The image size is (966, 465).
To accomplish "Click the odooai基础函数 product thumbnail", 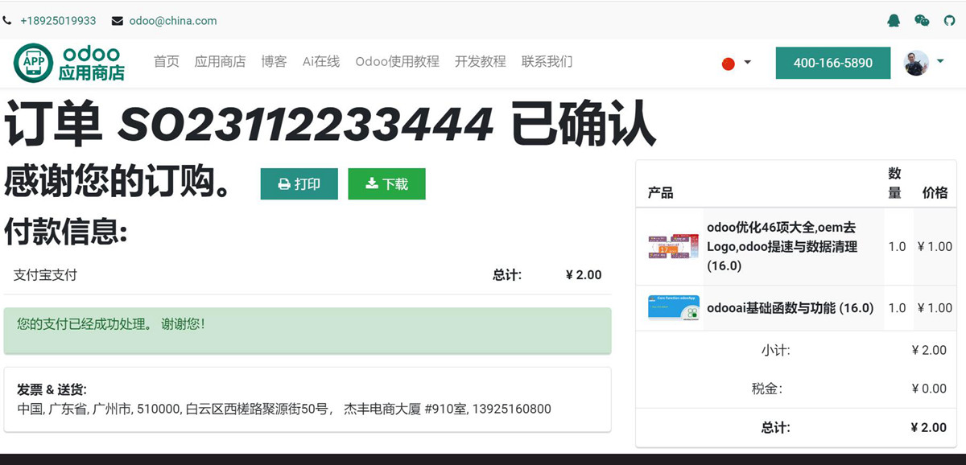I will tap(674, 308).
